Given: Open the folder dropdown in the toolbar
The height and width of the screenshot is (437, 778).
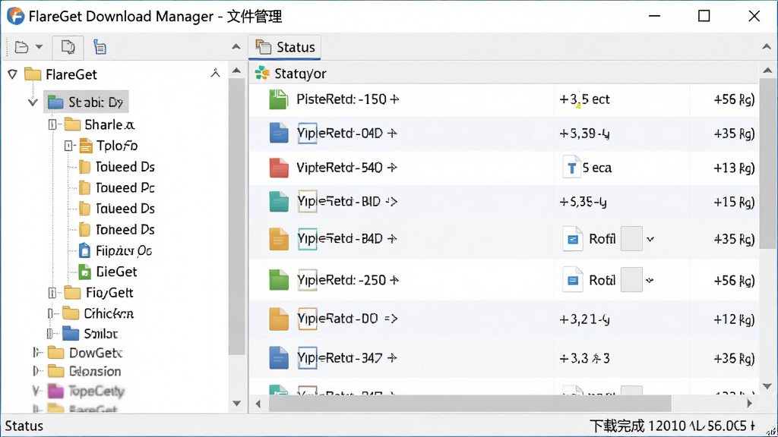Looking at the screenshot, I should click(40, 47).
